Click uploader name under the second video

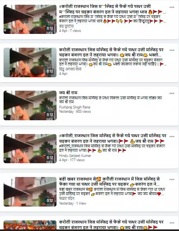(70, 69)
